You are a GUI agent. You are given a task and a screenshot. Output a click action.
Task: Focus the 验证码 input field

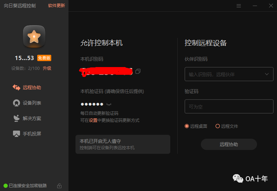(x=229, y=106)
